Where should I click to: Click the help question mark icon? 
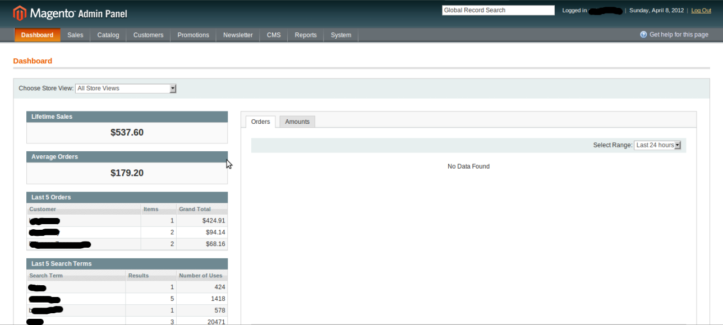643,35
